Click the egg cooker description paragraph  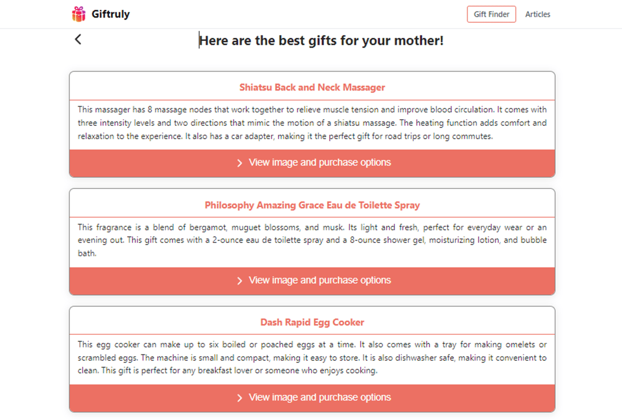coord(312,358)
